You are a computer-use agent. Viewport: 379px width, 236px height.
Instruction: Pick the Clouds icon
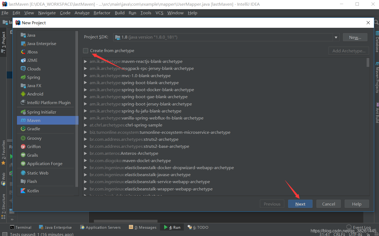tap(23, 69)
